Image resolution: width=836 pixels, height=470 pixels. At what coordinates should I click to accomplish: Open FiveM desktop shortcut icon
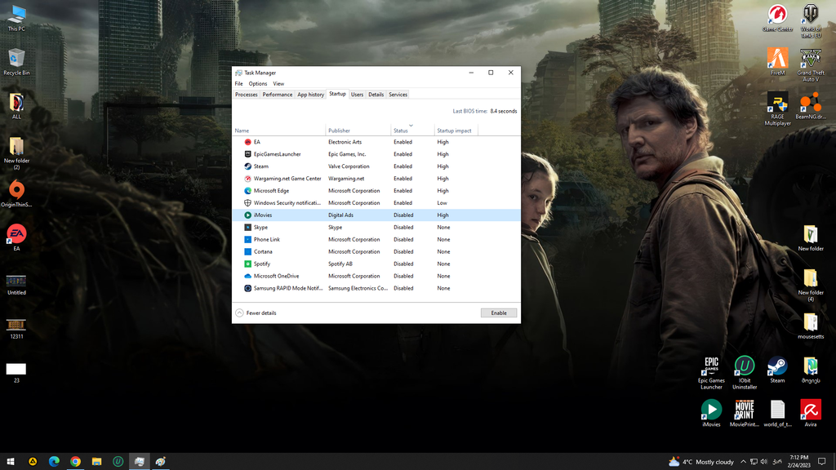(x=777, y=60)
